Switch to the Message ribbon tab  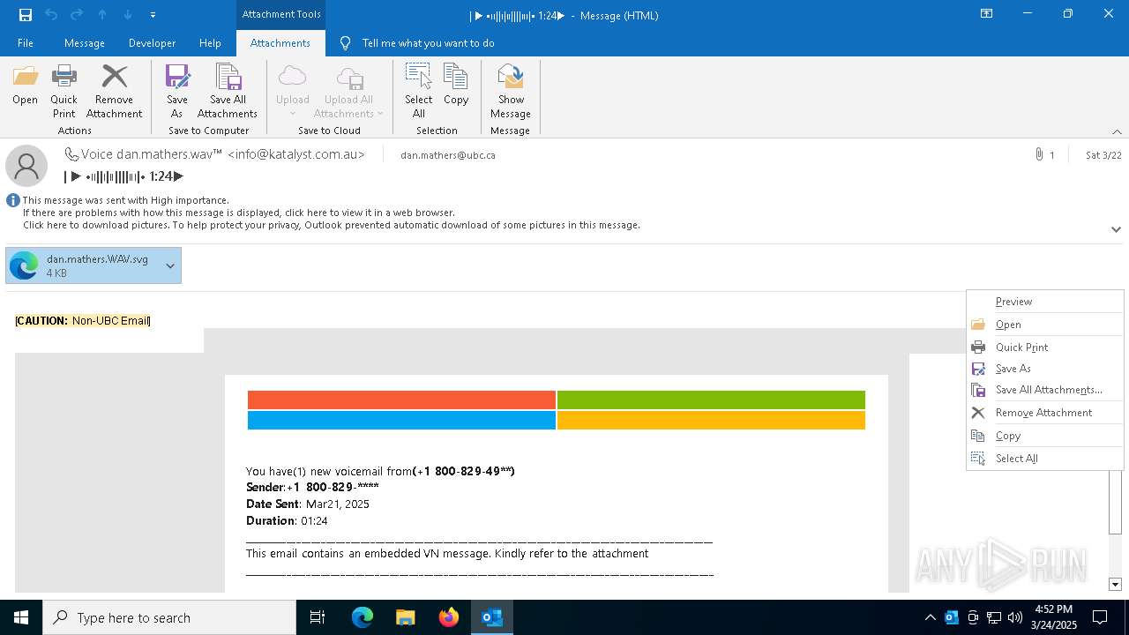click(85, 43)
